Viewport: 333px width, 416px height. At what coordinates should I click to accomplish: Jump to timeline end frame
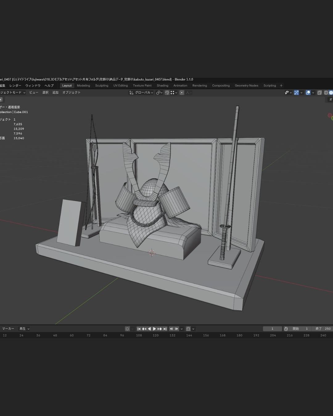(165, 329)
